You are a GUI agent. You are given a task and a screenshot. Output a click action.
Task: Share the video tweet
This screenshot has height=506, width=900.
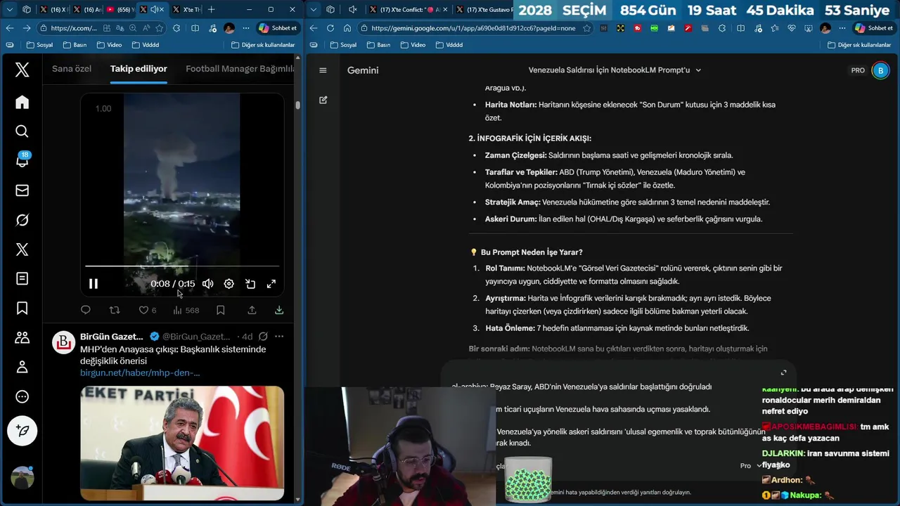click(x=252, y=310)
